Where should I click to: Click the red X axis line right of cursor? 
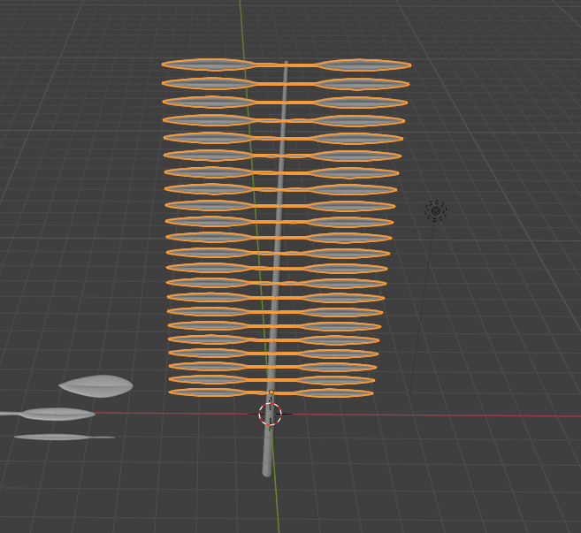point(442,415)
